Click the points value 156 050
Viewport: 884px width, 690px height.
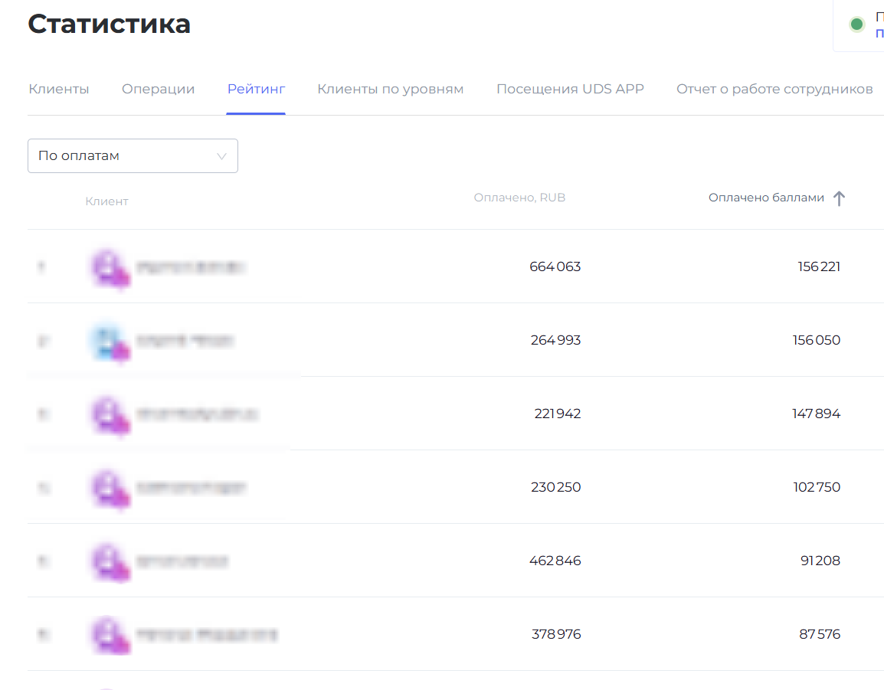[817, 340]
